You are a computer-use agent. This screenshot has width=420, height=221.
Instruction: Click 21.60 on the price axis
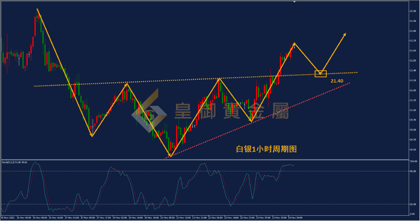coord(413,51)
